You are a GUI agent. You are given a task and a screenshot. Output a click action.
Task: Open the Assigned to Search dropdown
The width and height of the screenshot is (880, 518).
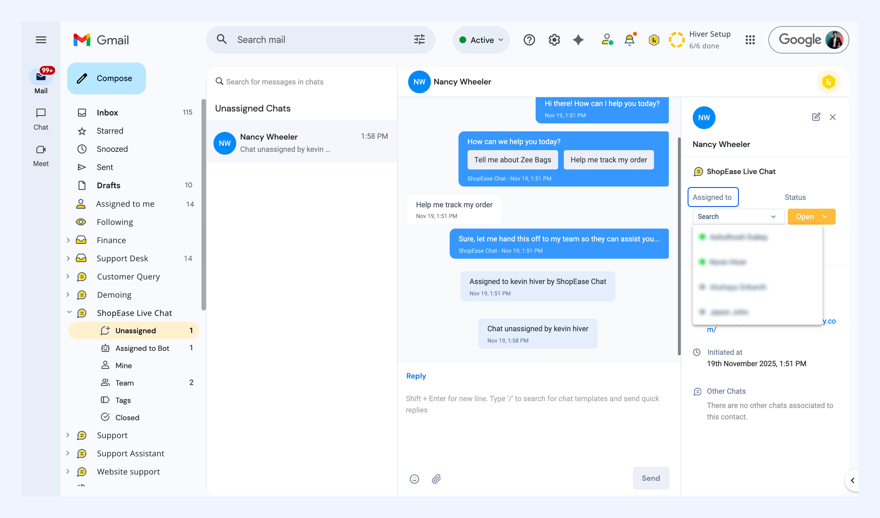click(738, 216)
